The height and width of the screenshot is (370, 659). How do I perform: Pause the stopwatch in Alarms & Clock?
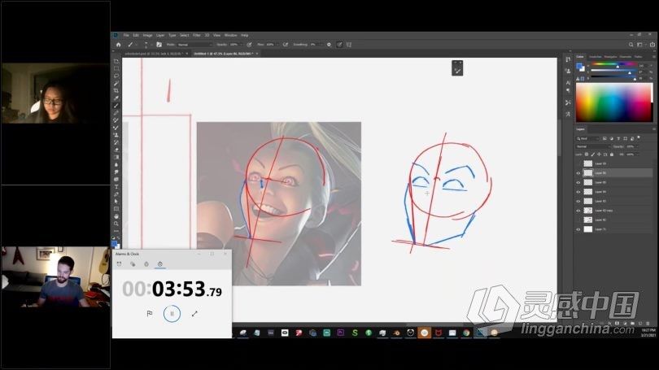(172, 314)
